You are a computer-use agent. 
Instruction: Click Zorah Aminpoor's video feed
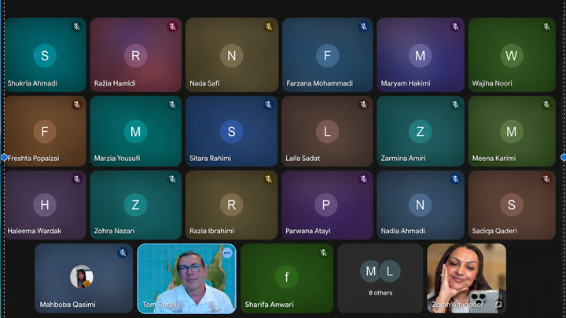click(x=466, y=278)
